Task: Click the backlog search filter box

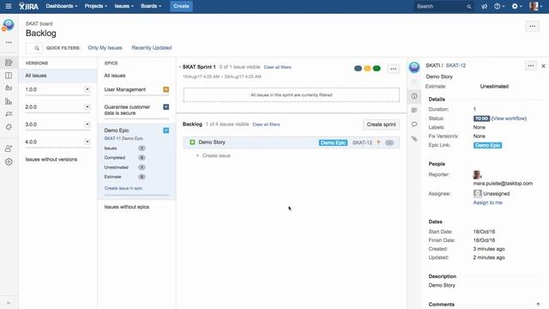Action: click(34, 48)
